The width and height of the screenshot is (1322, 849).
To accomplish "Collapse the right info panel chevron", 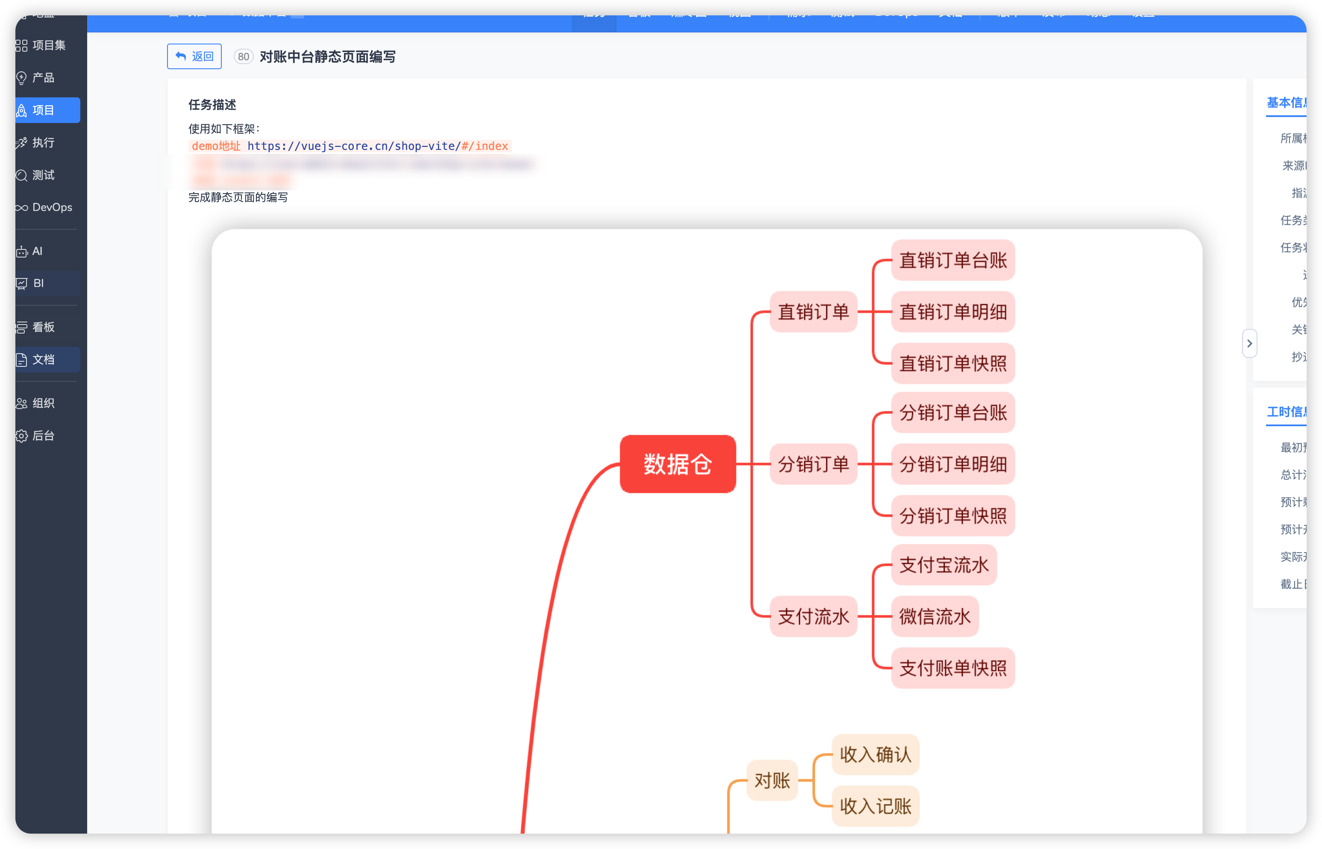I will click(1249, 343).
